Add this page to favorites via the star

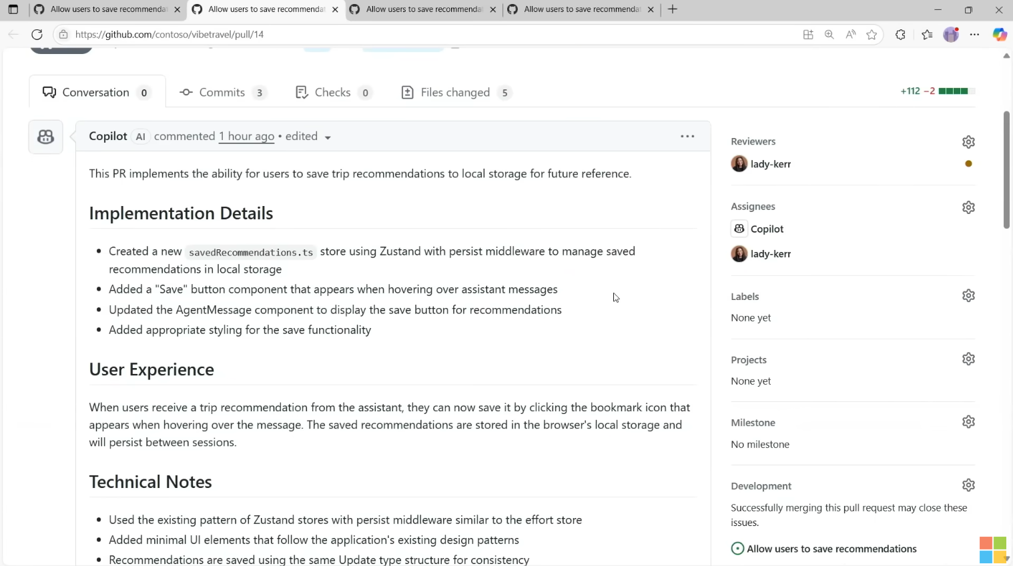click(872, 35)
